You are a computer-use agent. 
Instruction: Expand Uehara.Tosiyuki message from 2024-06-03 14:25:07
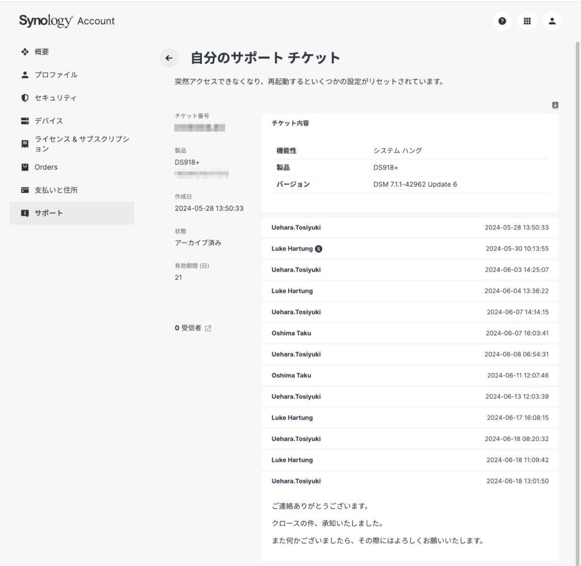410,270
